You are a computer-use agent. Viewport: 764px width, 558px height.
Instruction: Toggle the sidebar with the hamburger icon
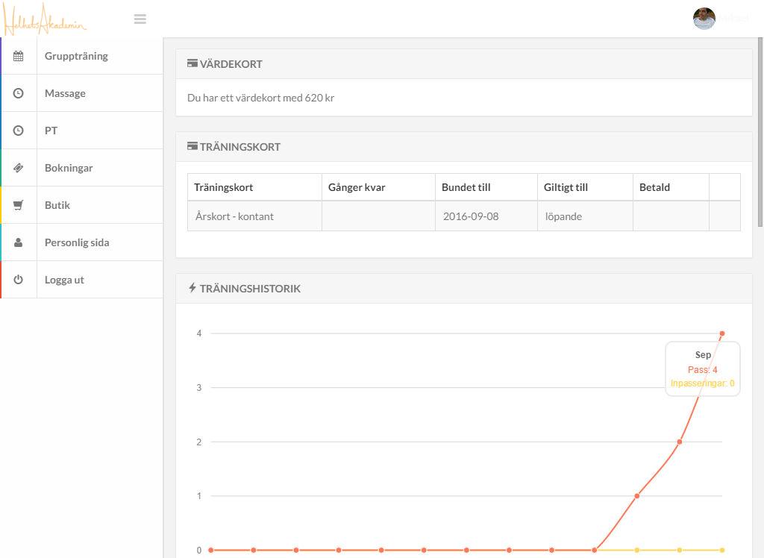[140, 19]
